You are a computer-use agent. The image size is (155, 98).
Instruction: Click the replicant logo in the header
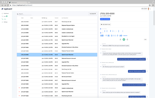[x=7, y=9]
